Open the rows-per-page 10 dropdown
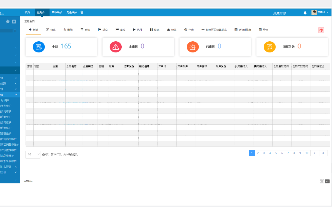332x207 pixels. tap(33, 155)
